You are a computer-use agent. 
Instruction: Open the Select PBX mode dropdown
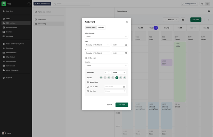coord(106,37)
